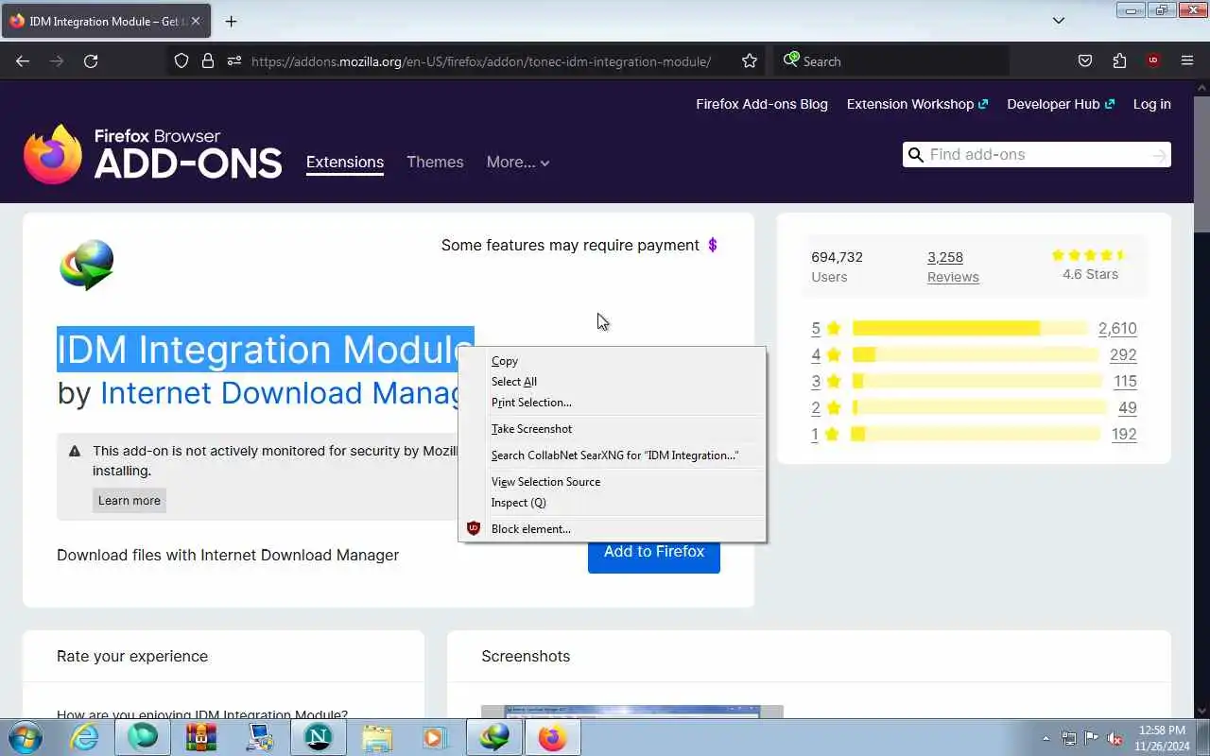Click the 1-star rating bar
Screen dimensions: 1210x756
pos(976,435)
